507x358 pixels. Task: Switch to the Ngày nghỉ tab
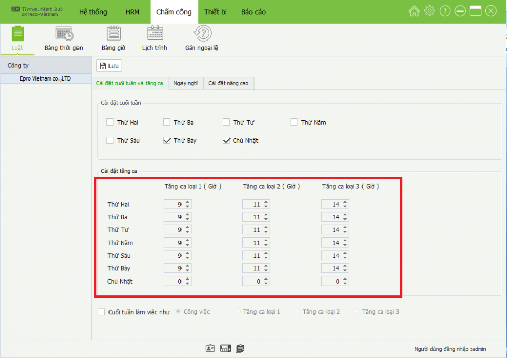coord(186,83)
